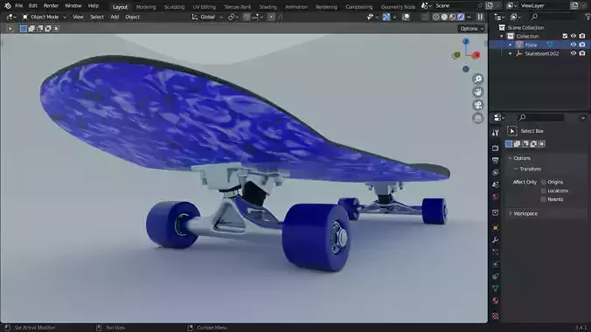Enable Affect Only Locations checkbox
The height and width of the screenshot is (332, 591).
click(x=544, y=190)
